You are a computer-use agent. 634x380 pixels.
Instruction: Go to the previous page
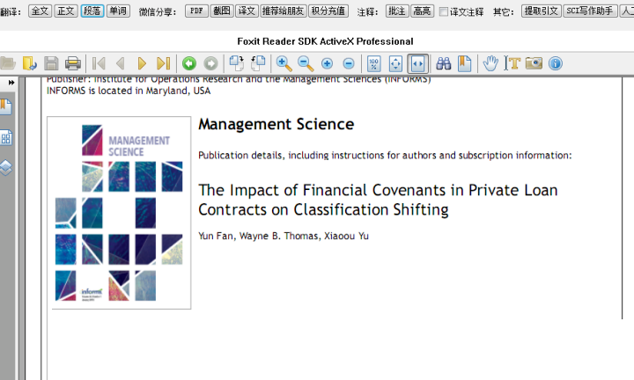(120, 63)
